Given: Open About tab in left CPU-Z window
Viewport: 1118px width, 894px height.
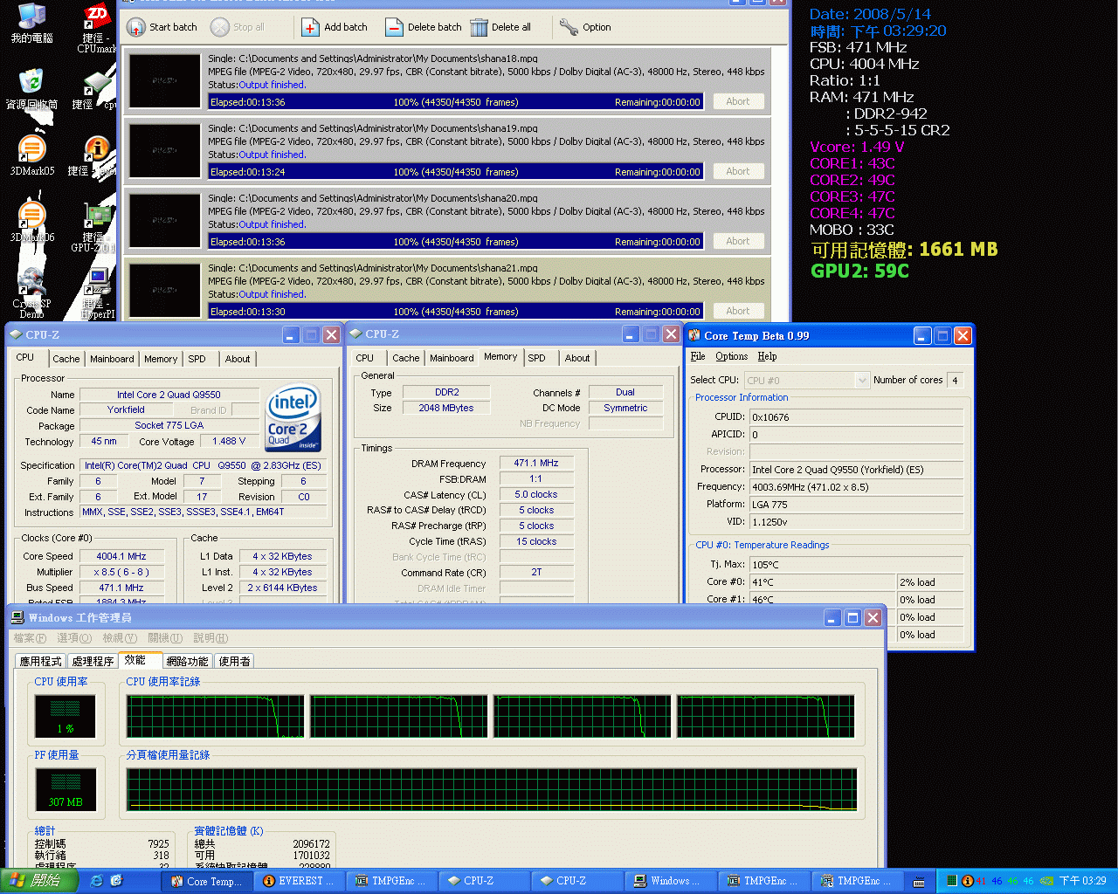Looking at the screenshot, I should (x=238, y=359).
